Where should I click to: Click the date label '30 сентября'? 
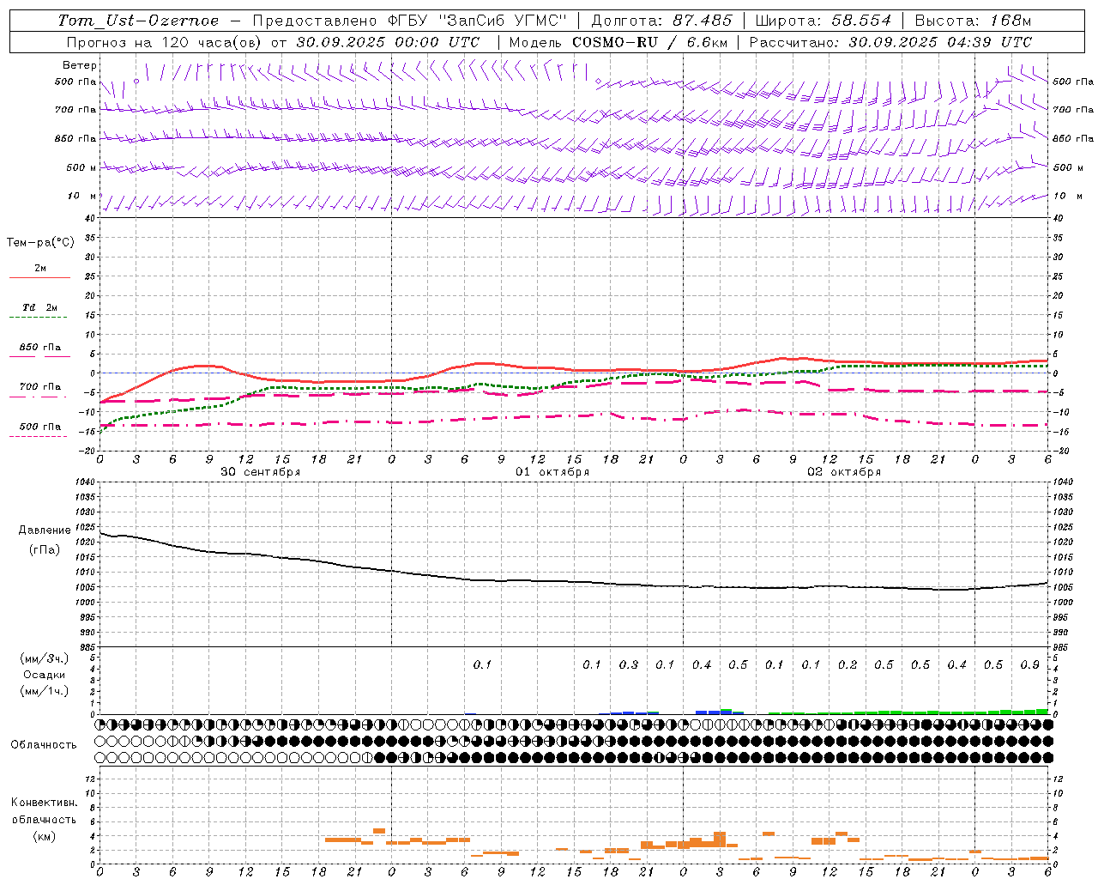click(261, 472)
